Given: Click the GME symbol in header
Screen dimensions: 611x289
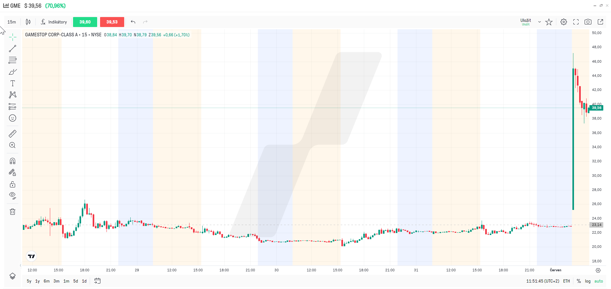Looking at the screenshot, I should tap(15, 6).
